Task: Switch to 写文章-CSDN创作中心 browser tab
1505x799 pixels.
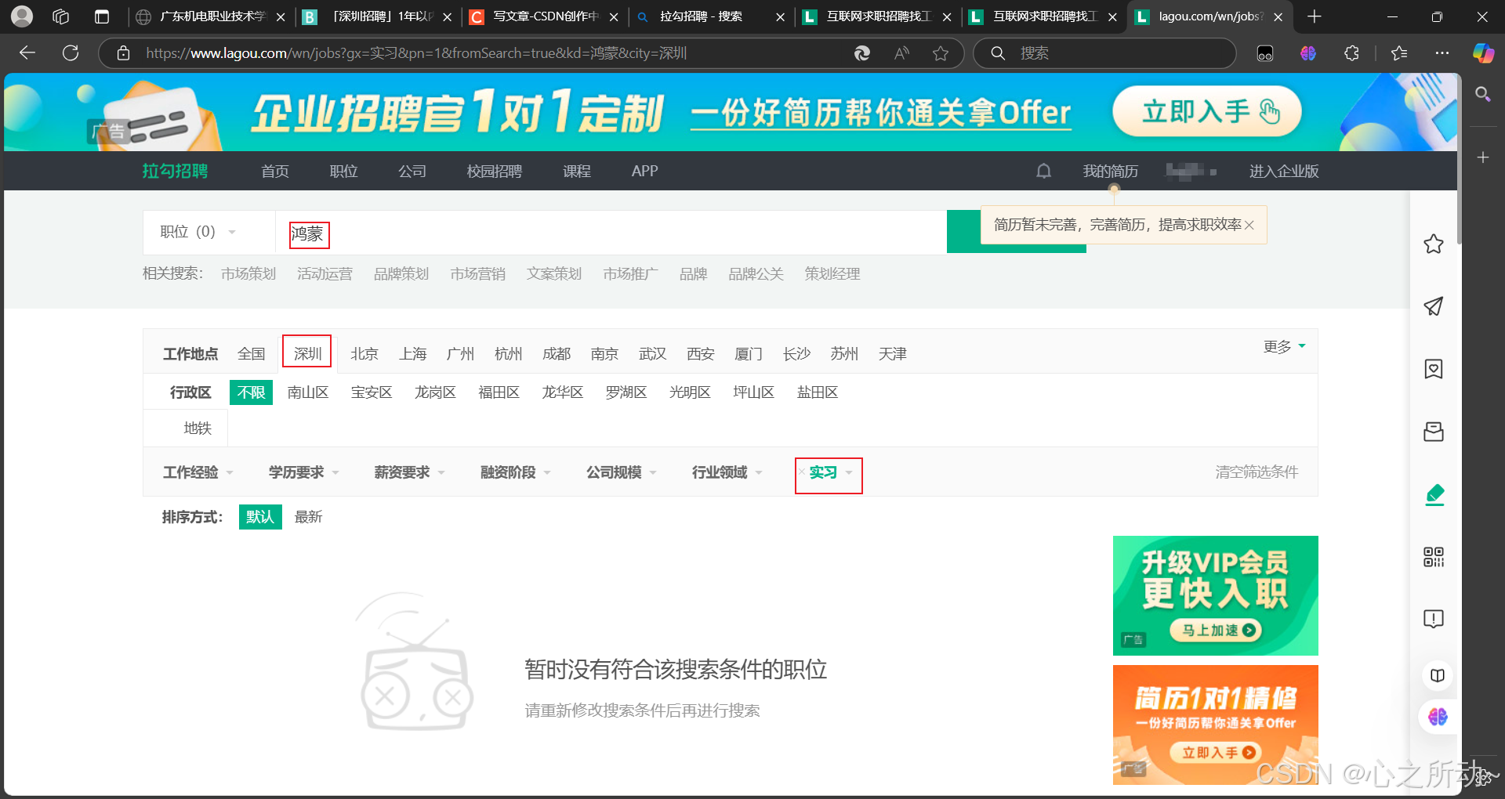Action: 546,16
